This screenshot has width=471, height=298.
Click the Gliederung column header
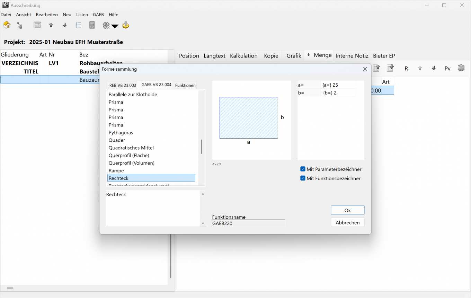point(15,55)
